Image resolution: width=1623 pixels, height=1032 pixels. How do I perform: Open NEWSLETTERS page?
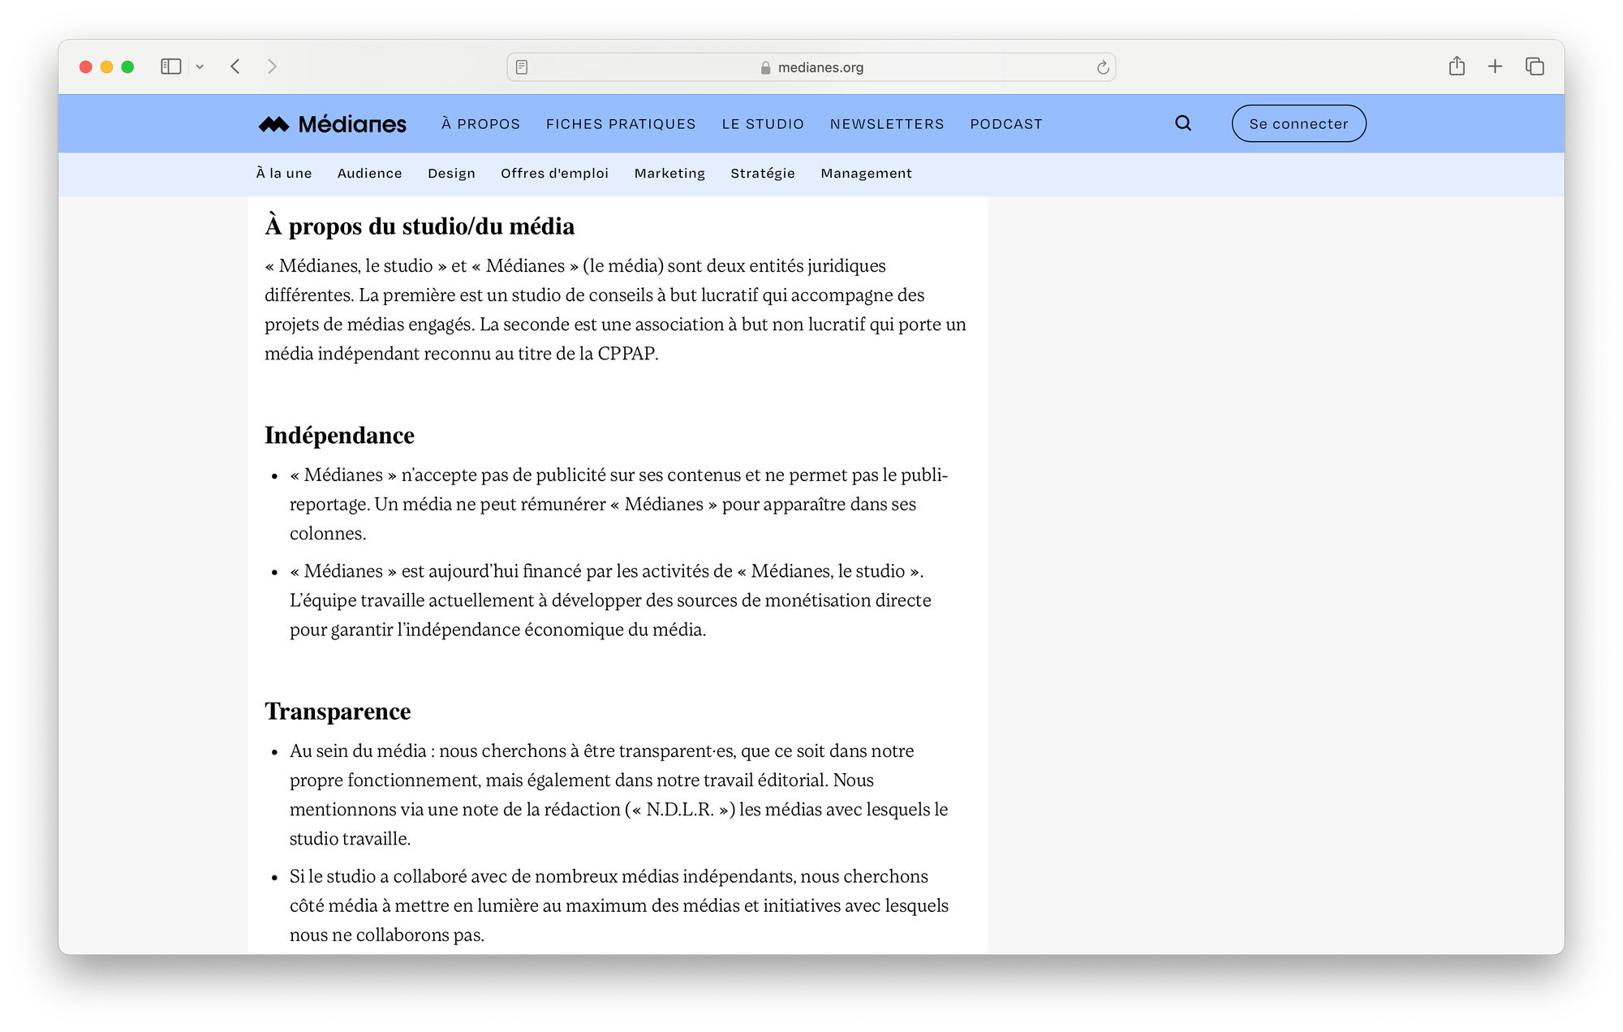pos(887,124)
